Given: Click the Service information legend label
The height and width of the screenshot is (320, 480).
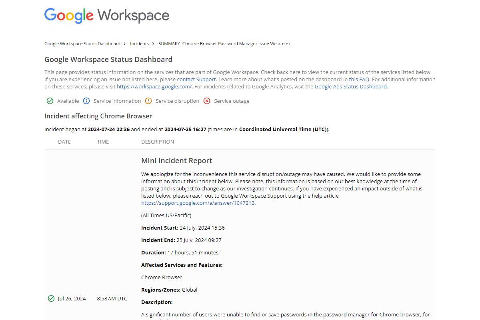Looking at the screenshot, I should 117,101.
